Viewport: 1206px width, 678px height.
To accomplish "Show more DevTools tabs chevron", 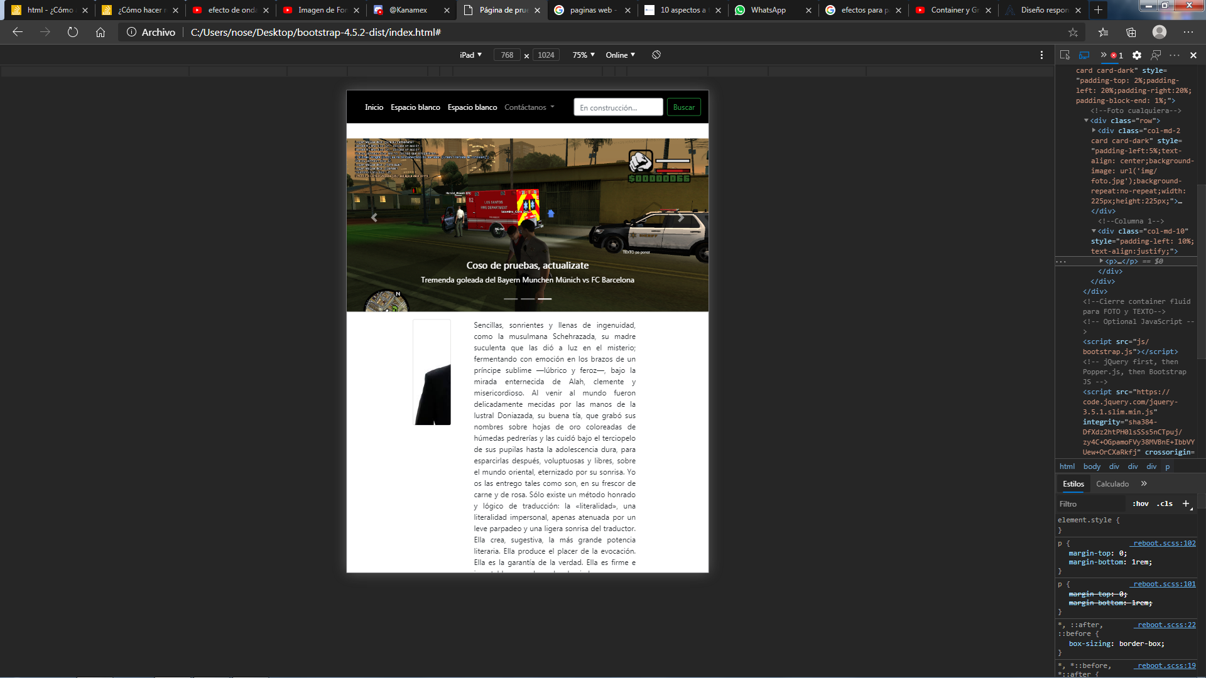I will click(x=1104, y=55).
